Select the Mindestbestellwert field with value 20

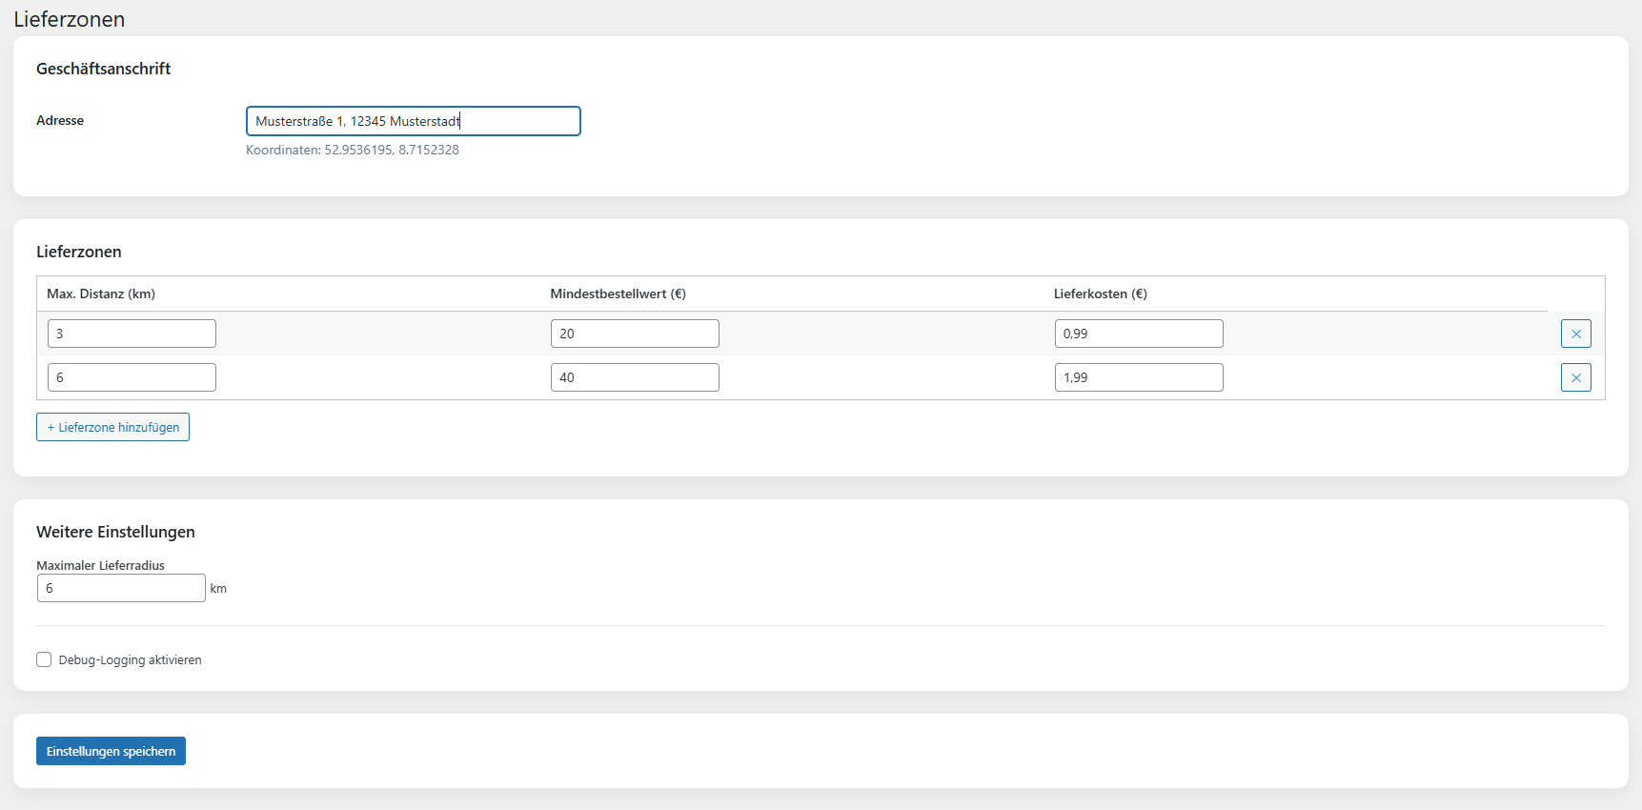click(x=635, y=334)
